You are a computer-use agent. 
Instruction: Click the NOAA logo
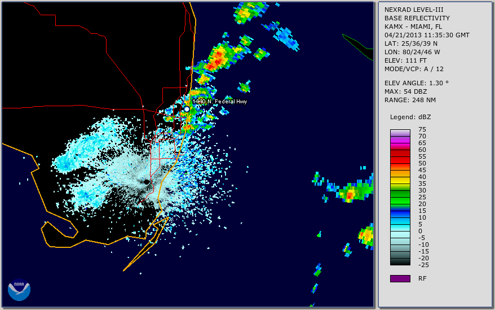tap(19, 290)
